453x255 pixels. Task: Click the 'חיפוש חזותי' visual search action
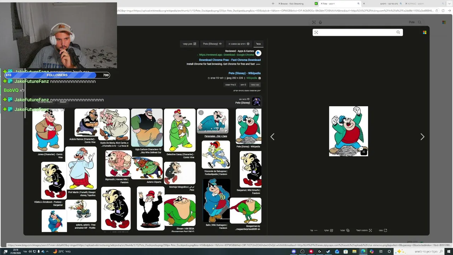pos(364,231)
